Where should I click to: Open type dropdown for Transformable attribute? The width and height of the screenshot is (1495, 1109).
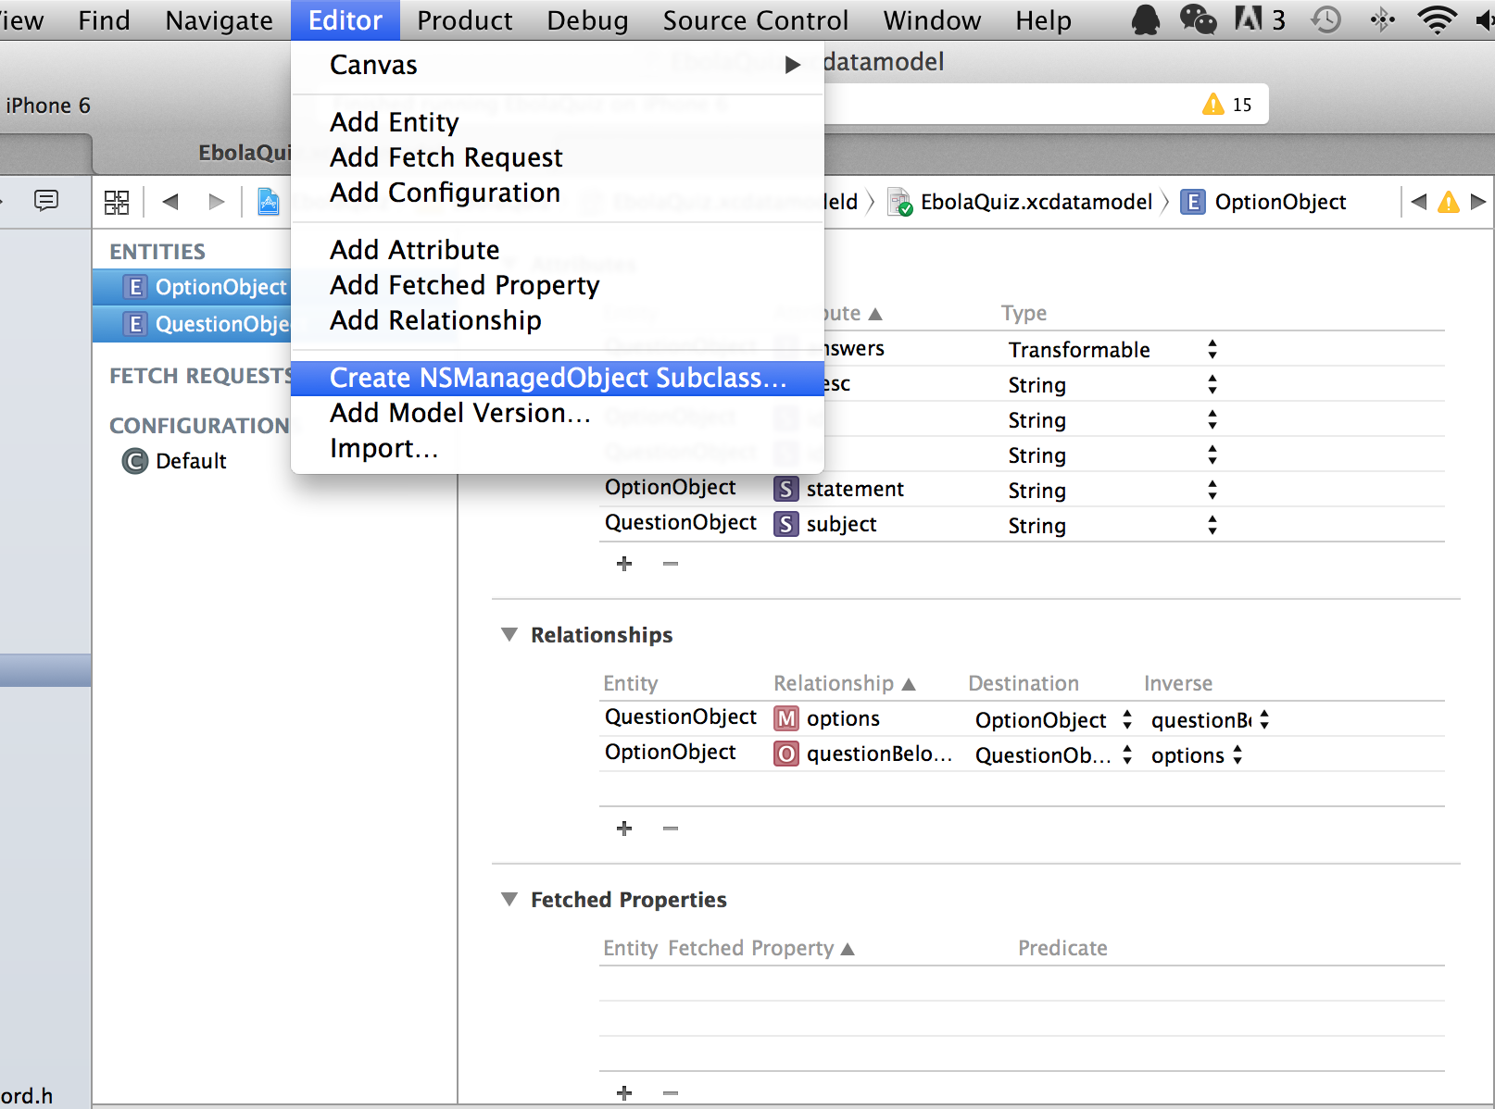point(1212,349)
